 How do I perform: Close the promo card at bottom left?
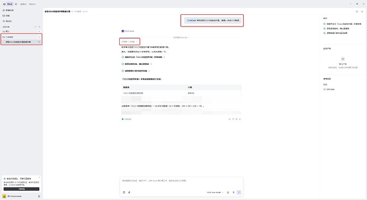[39, 178]
